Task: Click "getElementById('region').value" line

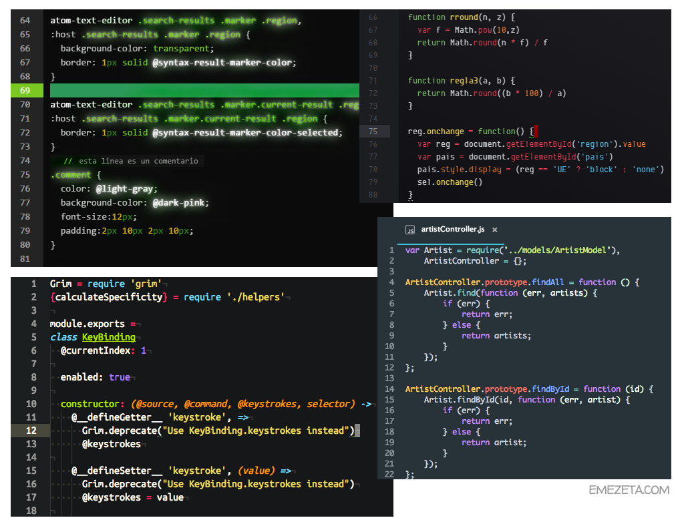Action: click(x=531, y=144)
